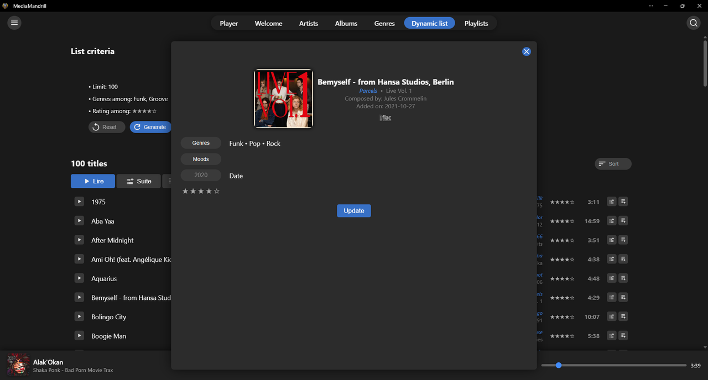Set dialog rating to one star

coord(185,191)
